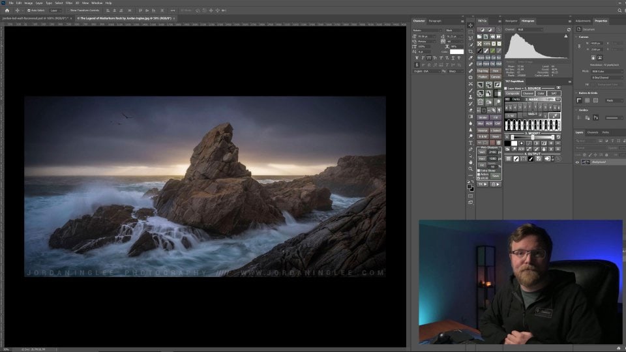
Task: Open the 8 Bits/Channel dropdown
Action: [606, 78]
